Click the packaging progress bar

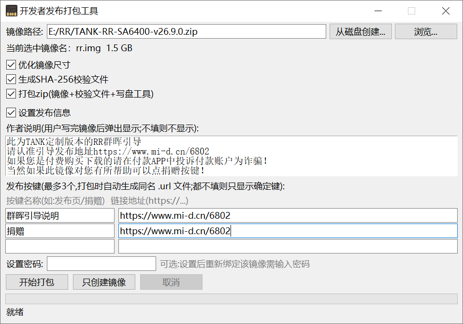point(231,299)
